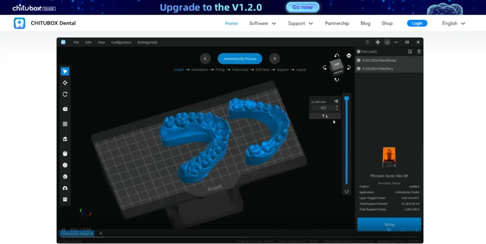
Task: Expand the Software dropdown in site navigation
Action: pyautogui.click(x=262, y=23)
